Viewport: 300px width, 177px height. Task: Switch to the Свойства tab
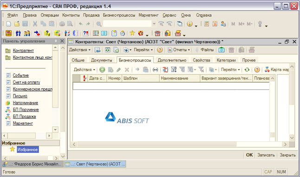[x=202, y=60]
